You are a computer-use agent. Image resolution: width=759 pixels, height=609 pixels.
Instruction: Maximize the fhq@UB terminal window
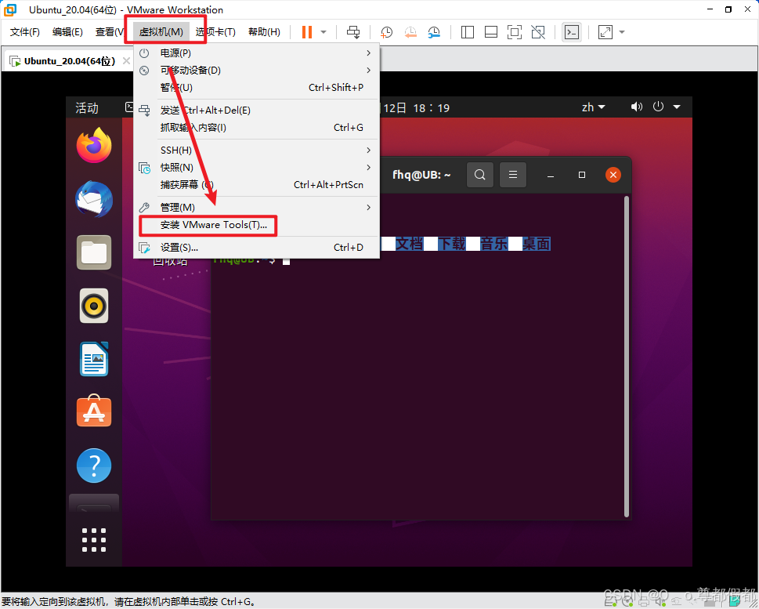tap(582, 175)
